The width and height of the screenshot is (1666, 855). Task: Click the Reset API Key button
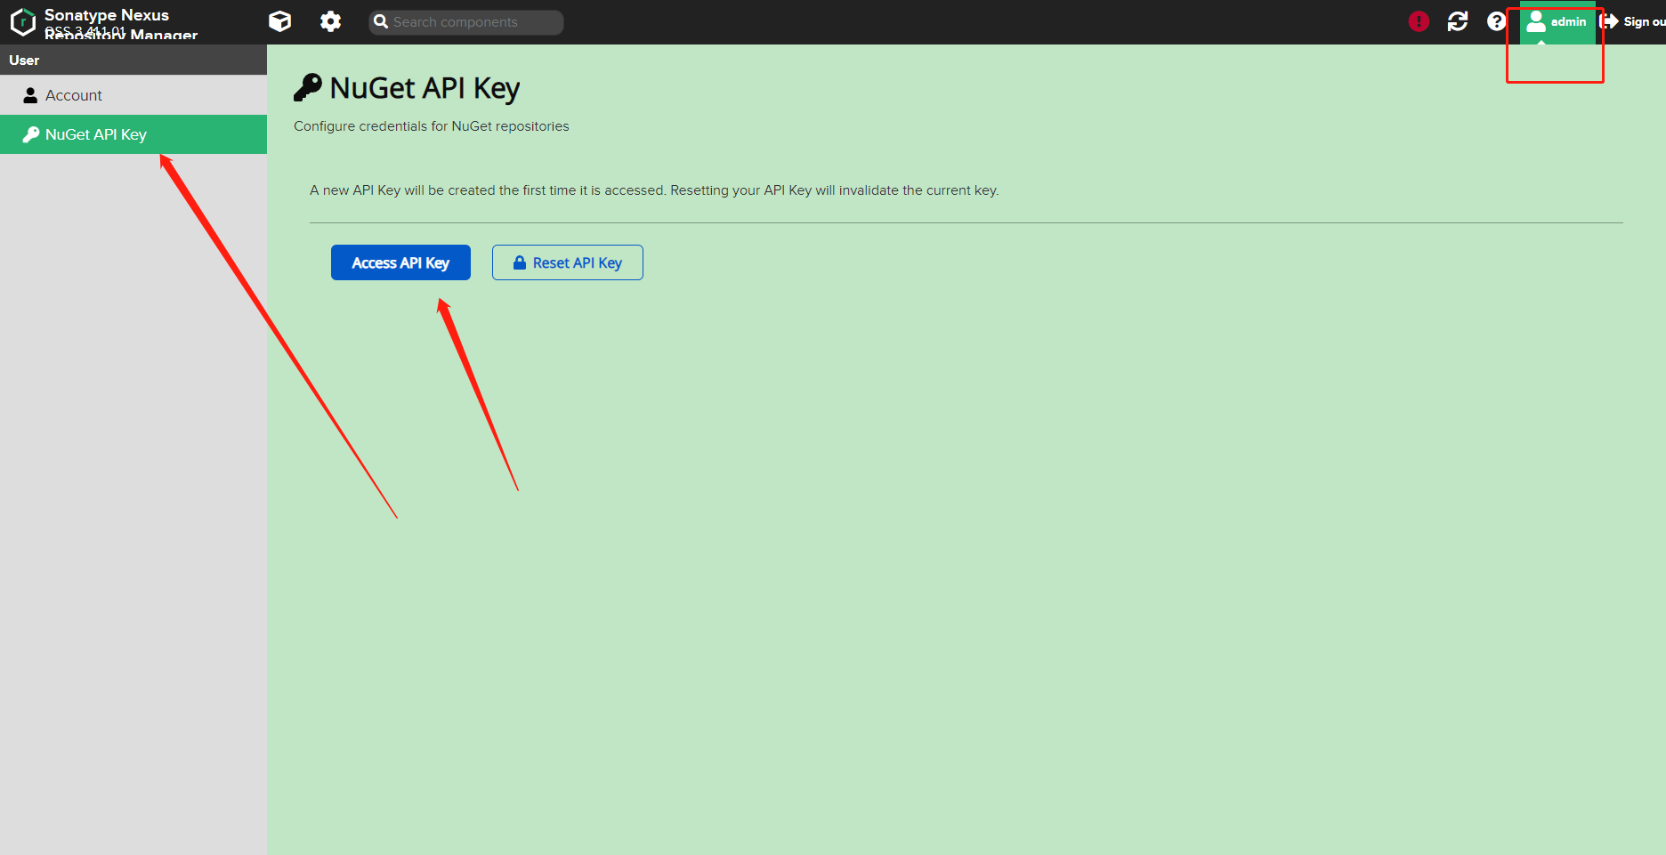tap(568, 262)
